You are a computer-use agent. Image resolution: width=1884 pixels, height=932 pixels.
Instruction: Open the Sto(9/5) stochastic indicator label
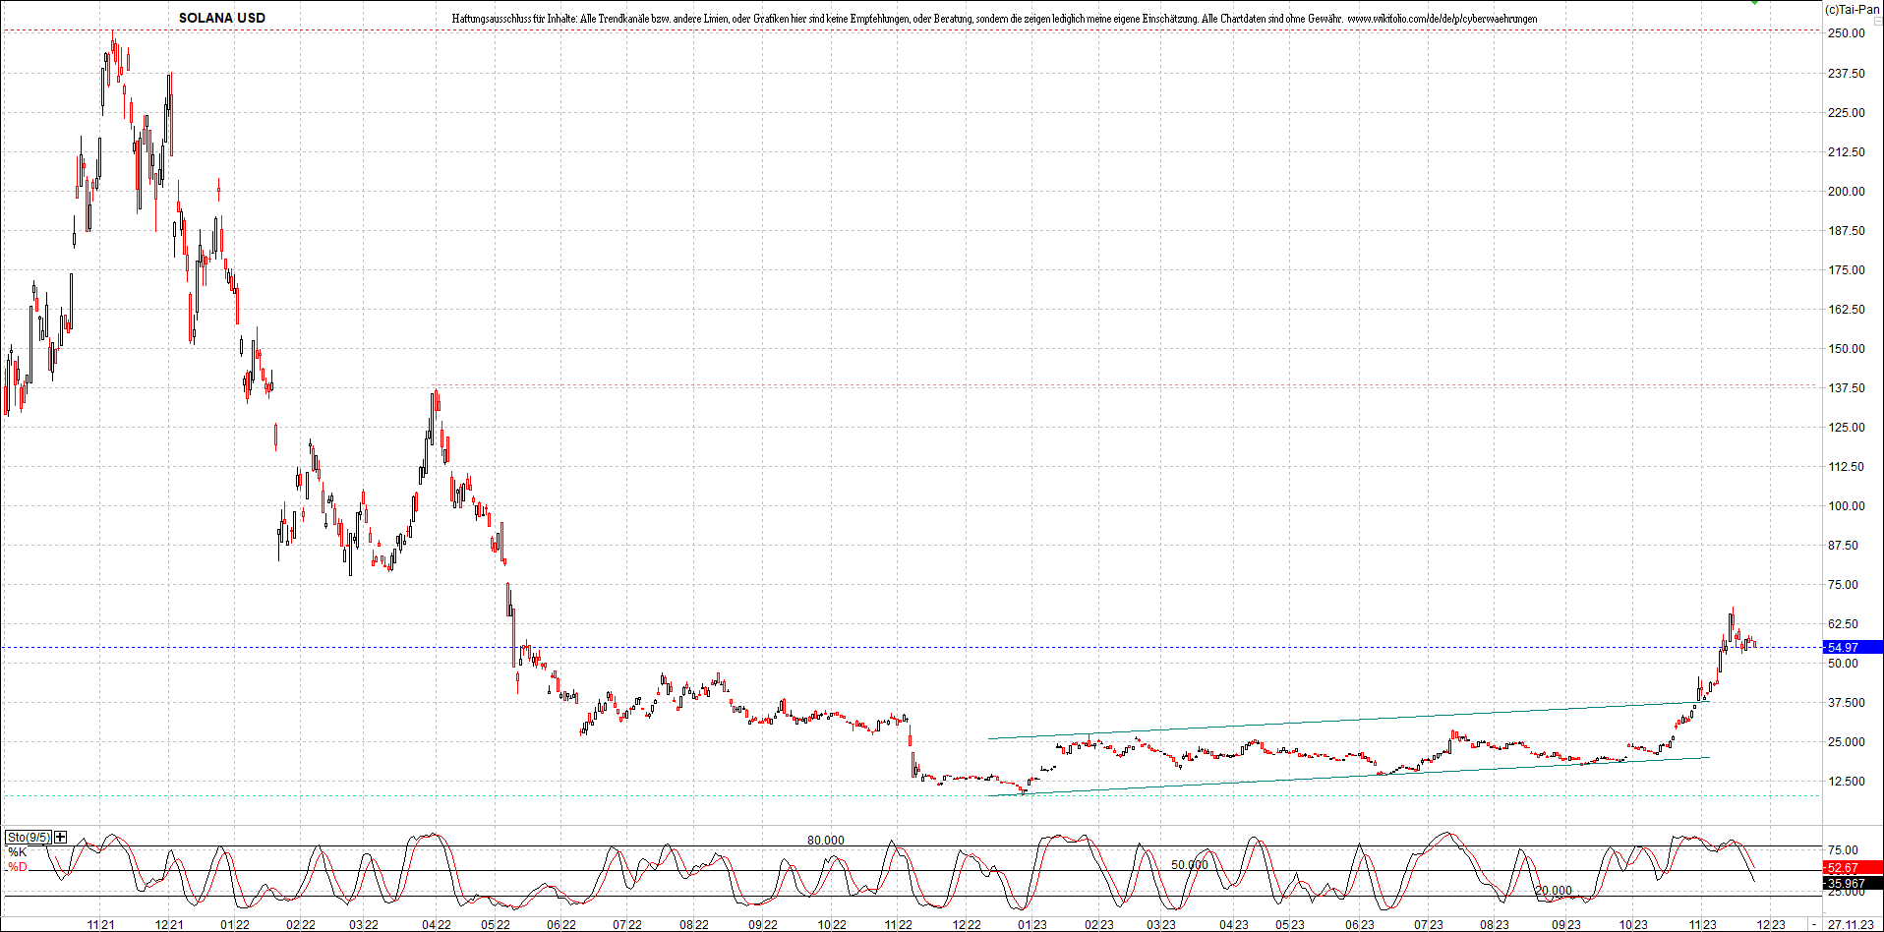click(x=29, y=837)
